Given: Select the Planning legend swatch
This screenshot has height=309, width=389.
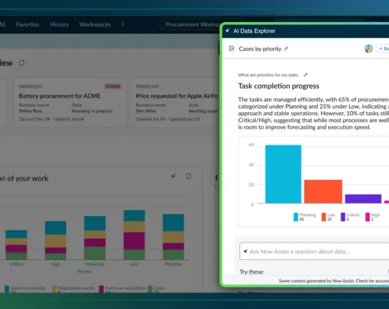Looking at the screenshot, I should pyautogui.click(x=296, y=217).
